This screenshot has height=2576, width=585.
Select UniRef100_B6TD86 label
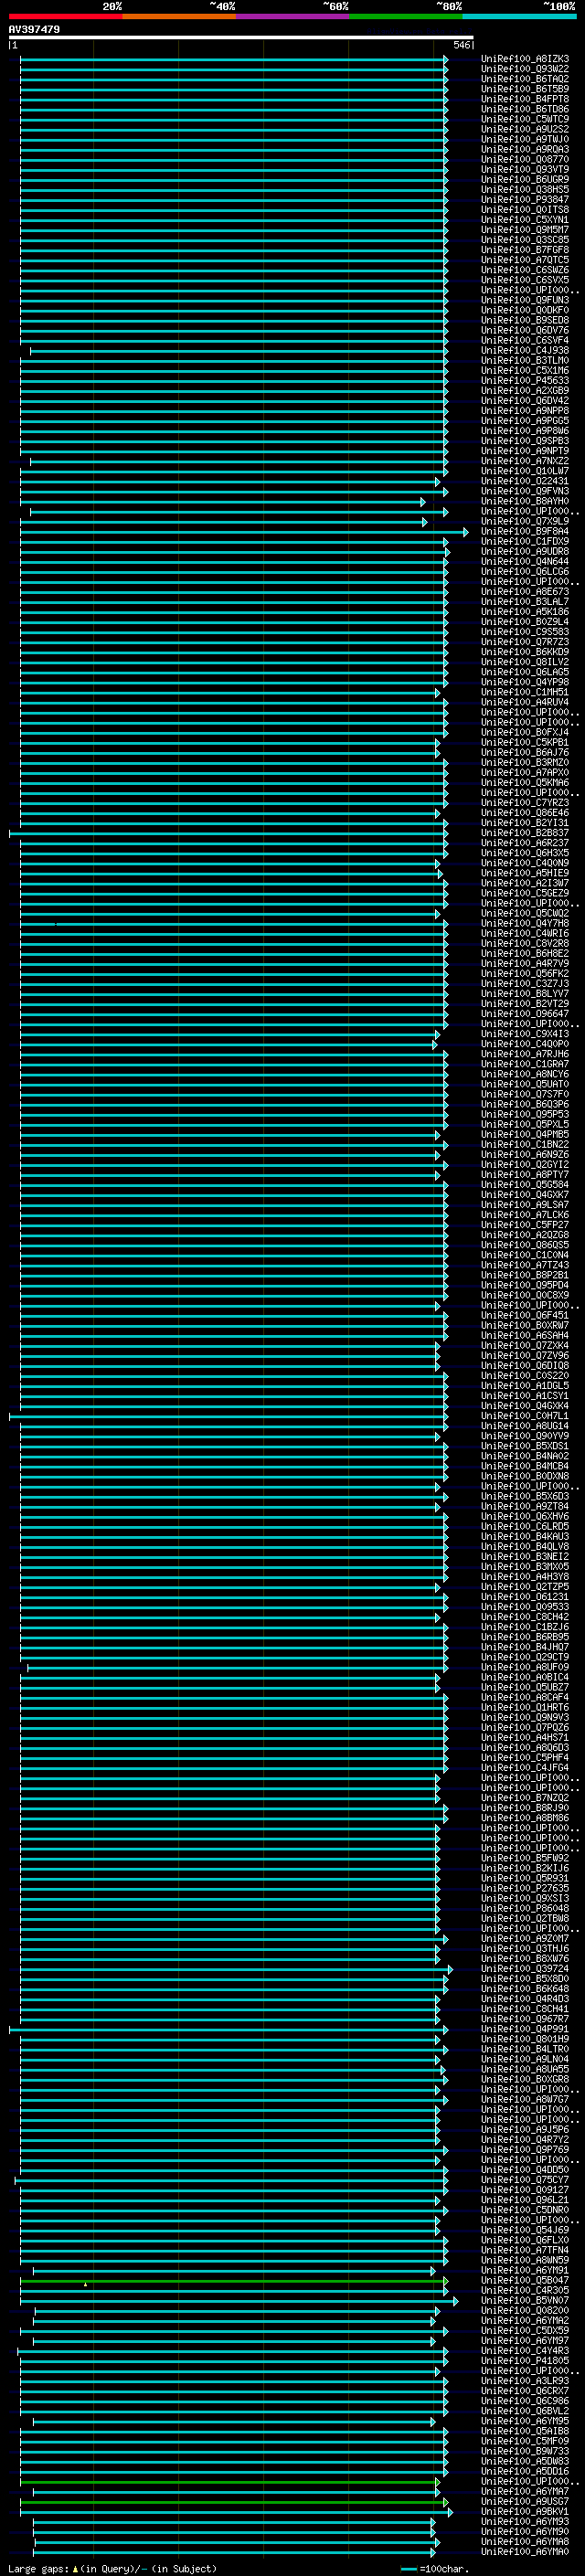[x=524, y=109]
